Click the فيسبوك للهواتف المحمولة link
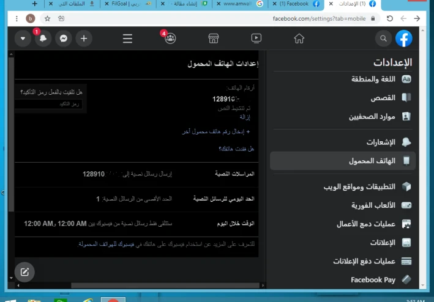 click(106, 244)
